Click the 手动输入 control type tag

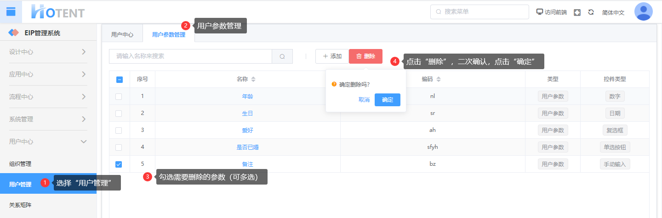615,164
